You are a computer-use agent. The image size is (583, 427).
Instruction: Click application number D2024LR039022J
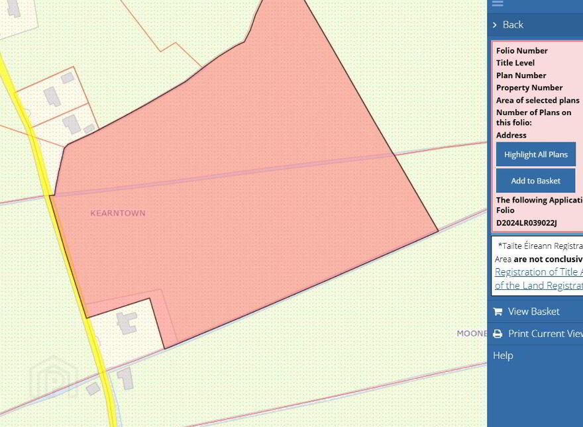tap(526, 223)
